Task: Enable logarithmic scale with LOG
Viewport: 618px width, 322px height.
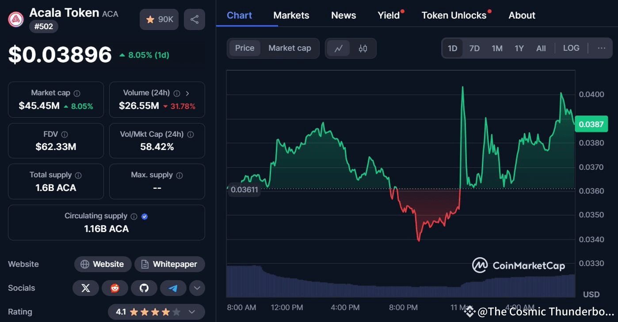Action: (x=571, y=48)
